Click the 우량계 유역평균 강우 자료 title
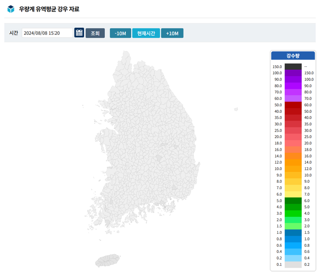 [49, 9]
